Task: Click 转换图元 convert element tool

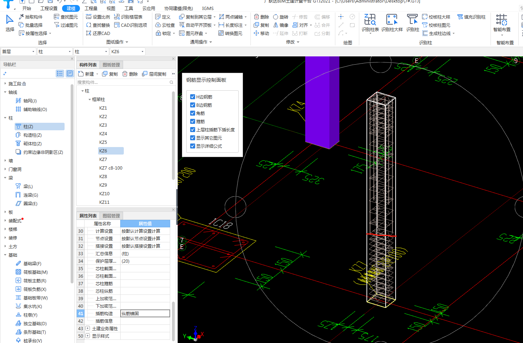Action: point(230,33)
